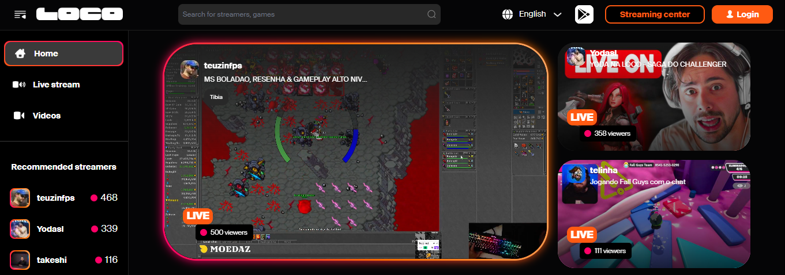Click the search magnifier icon
Screen dimensions: 785x275
431,14
